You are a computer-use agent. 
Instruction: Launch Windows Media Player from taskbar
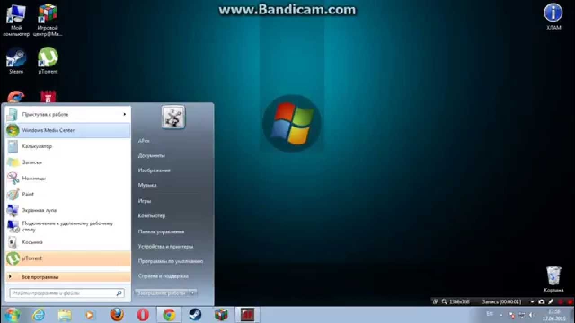(x=90, y=315)
